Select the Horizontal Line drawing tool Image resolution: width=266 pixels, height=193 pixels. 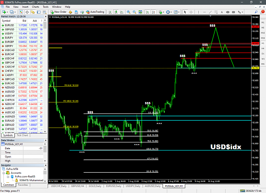tap(204, 12)
